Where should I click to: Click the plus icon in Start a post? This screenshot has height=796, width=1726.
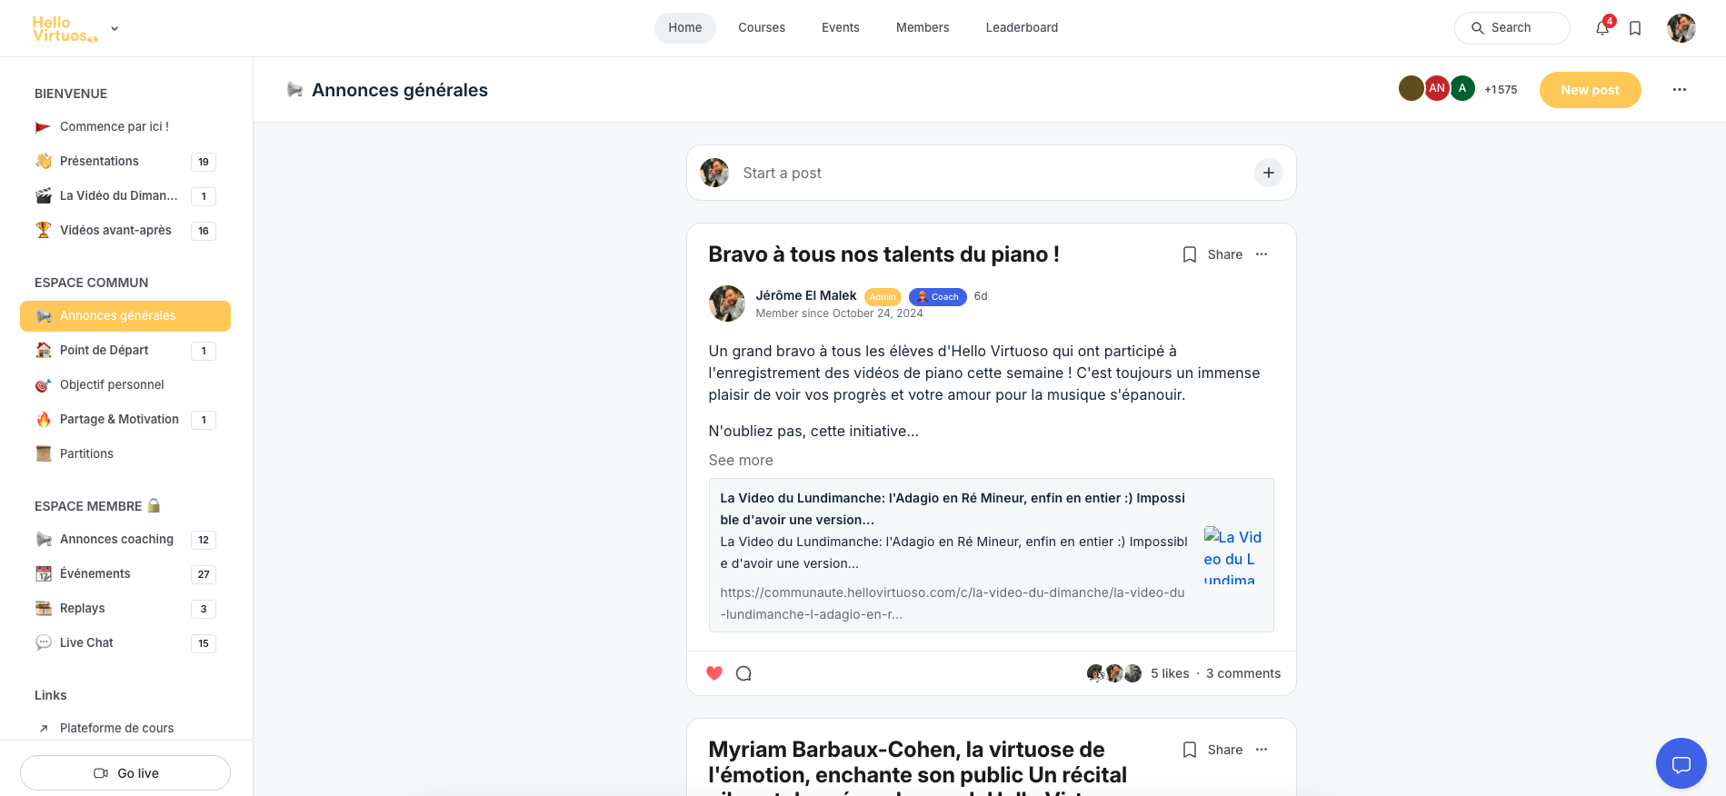click(1269, 173)
